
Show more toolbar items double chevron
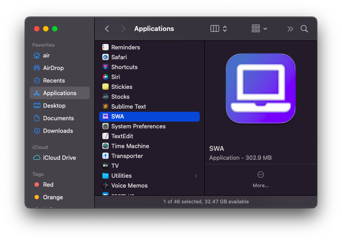pos(290,29)
